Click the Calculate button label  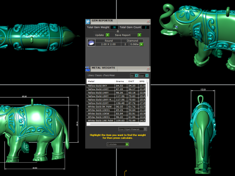(x=112, y=144)
